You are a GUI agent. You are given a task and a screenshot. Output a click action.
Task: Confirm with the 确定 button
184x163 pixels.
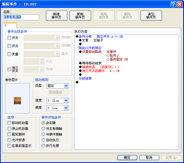127,158
